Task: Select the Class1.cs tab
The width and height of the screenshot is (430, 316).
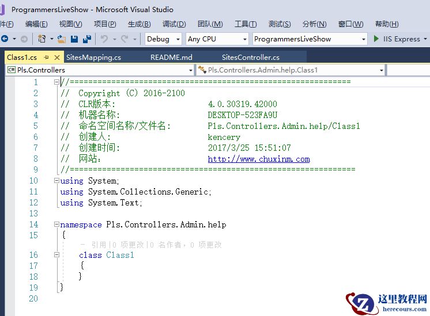Action: (x=22, y=58)
